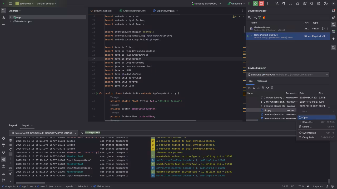Select pic.jpg file row
The image size is (337, 189).
tap(271, 110)
